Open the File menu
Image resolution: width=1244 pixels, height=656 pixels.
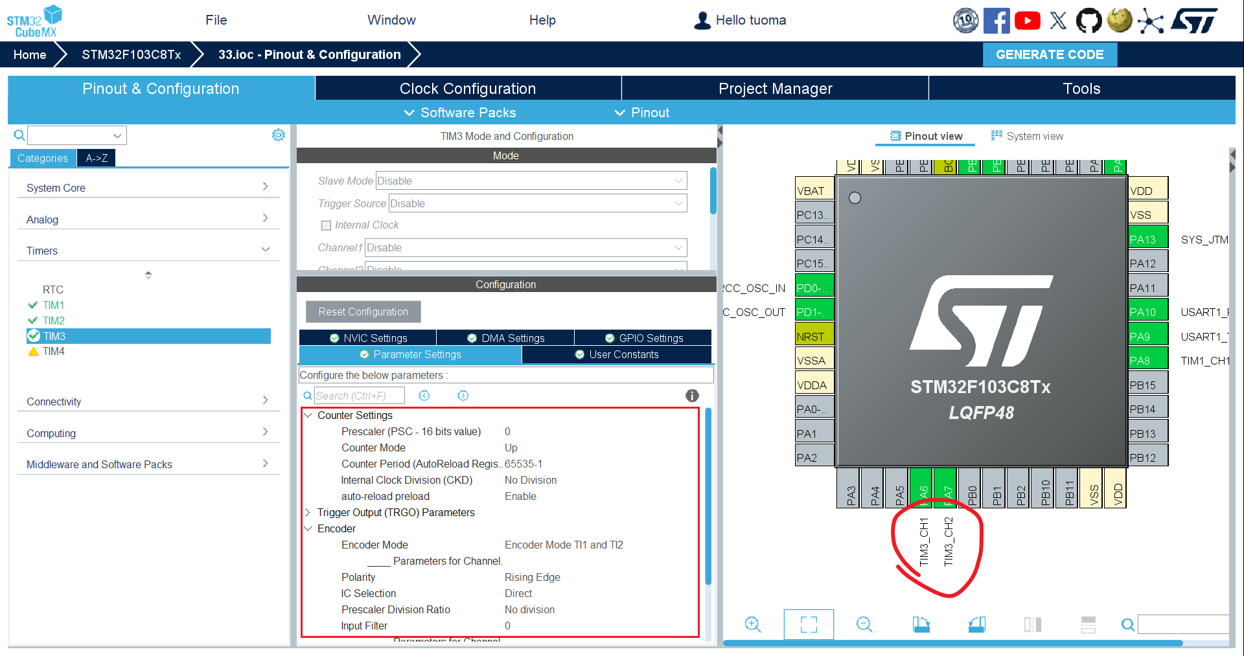click(216, 20)
